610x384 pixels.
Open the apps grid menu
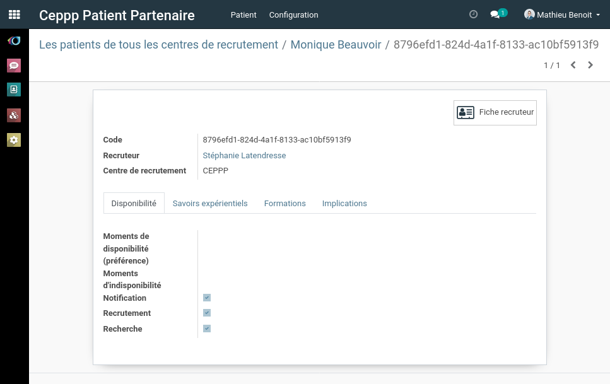[14, 15]
